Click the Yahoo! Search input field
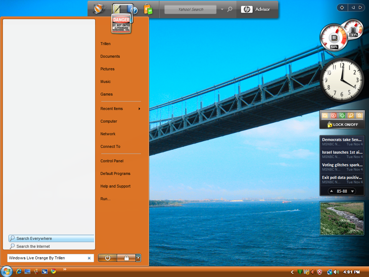The image size is (369, 277). (190, 9)
